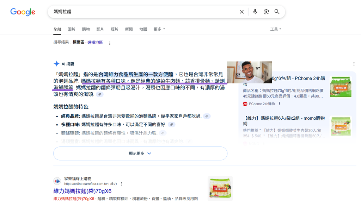Open 【維力】媽媽拉麵6入 momo購物網 card
This screenshot has height=201, width=361.
pyautogui.click(x=284, y=121)
